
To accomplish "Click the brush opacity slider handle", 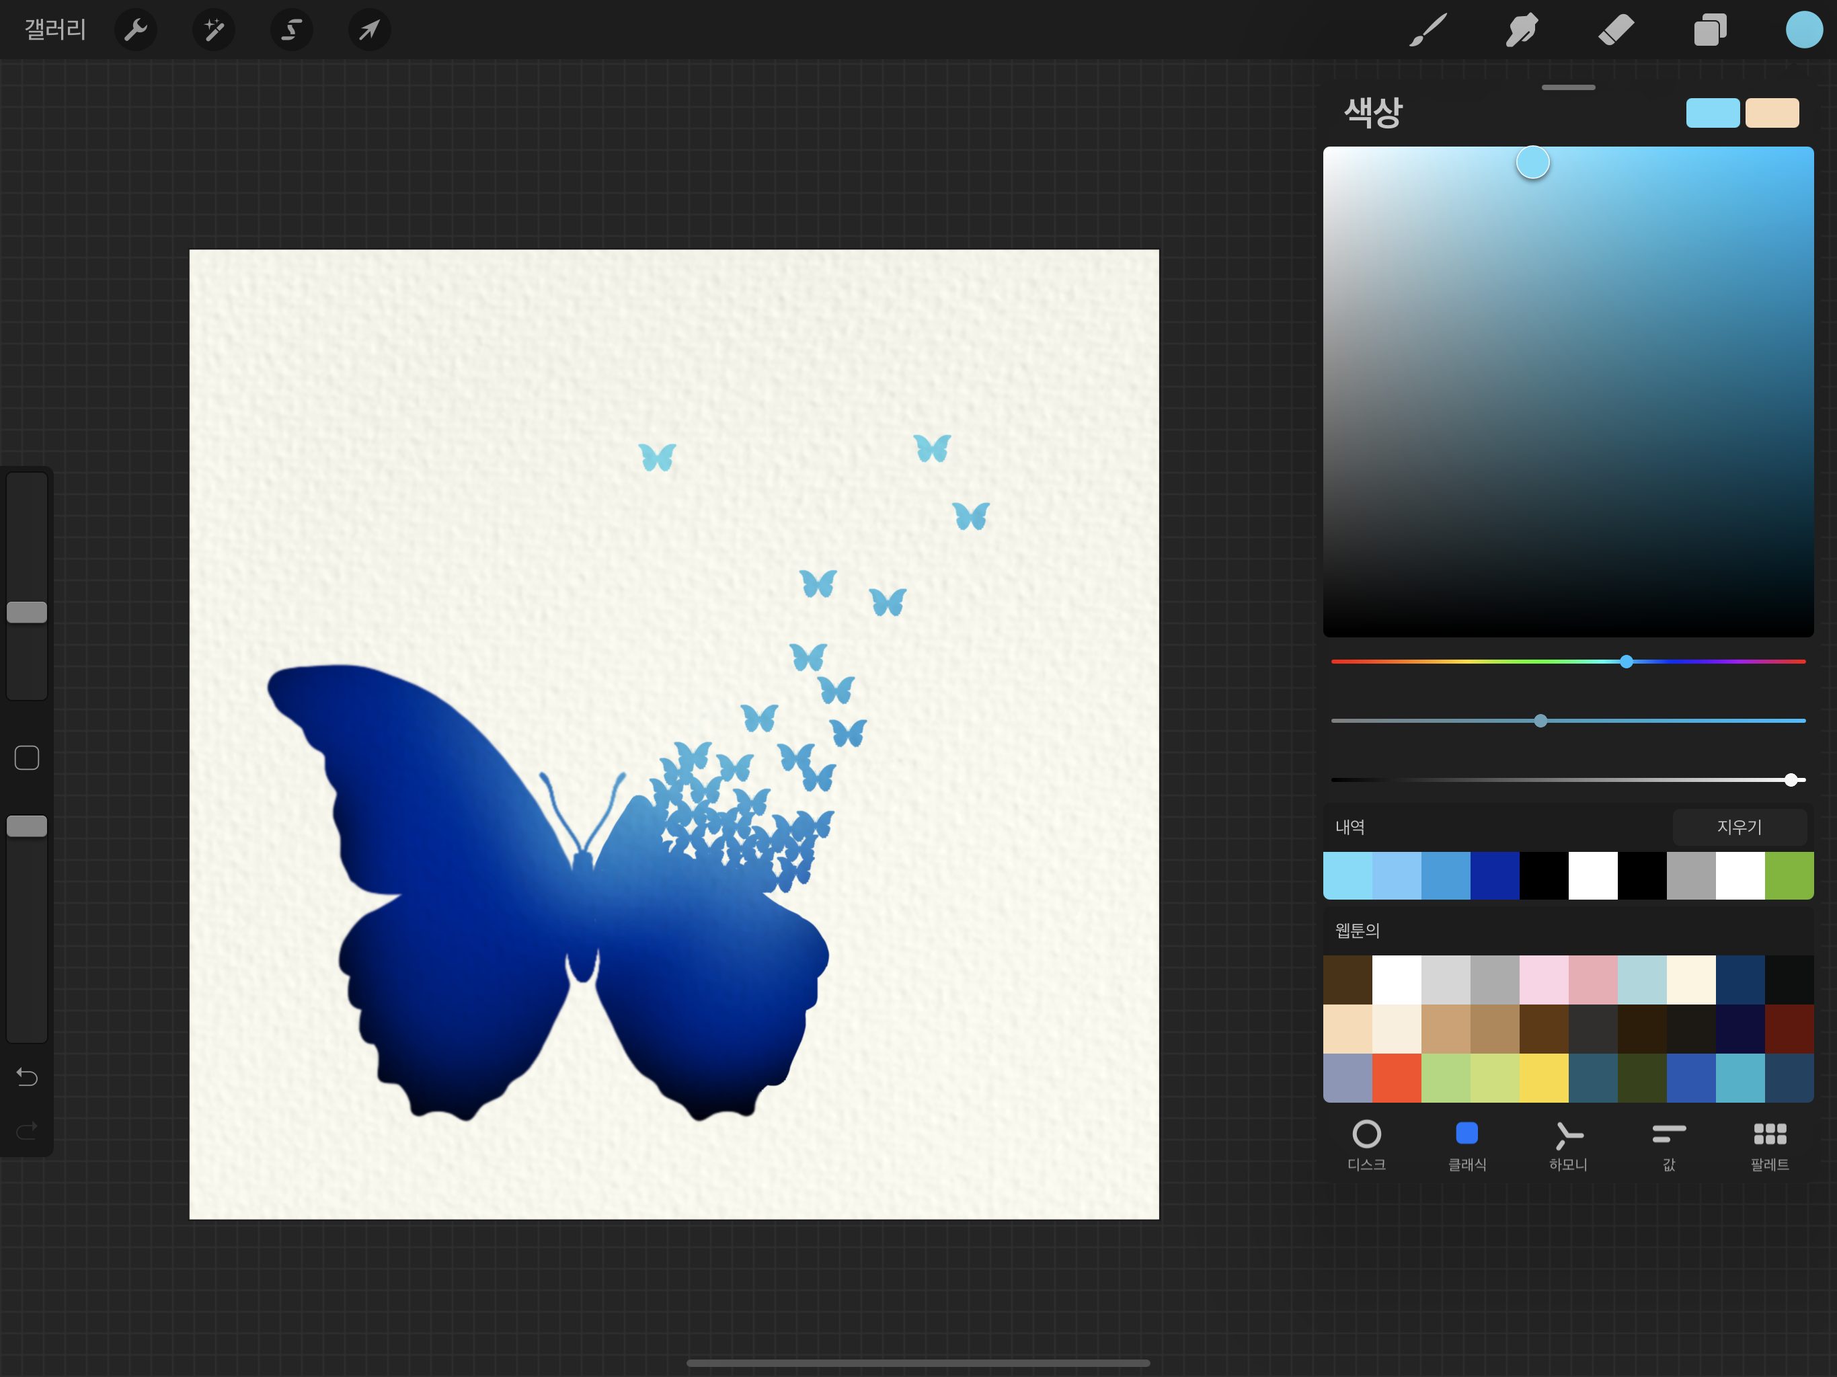I will (x=27, y=826).
